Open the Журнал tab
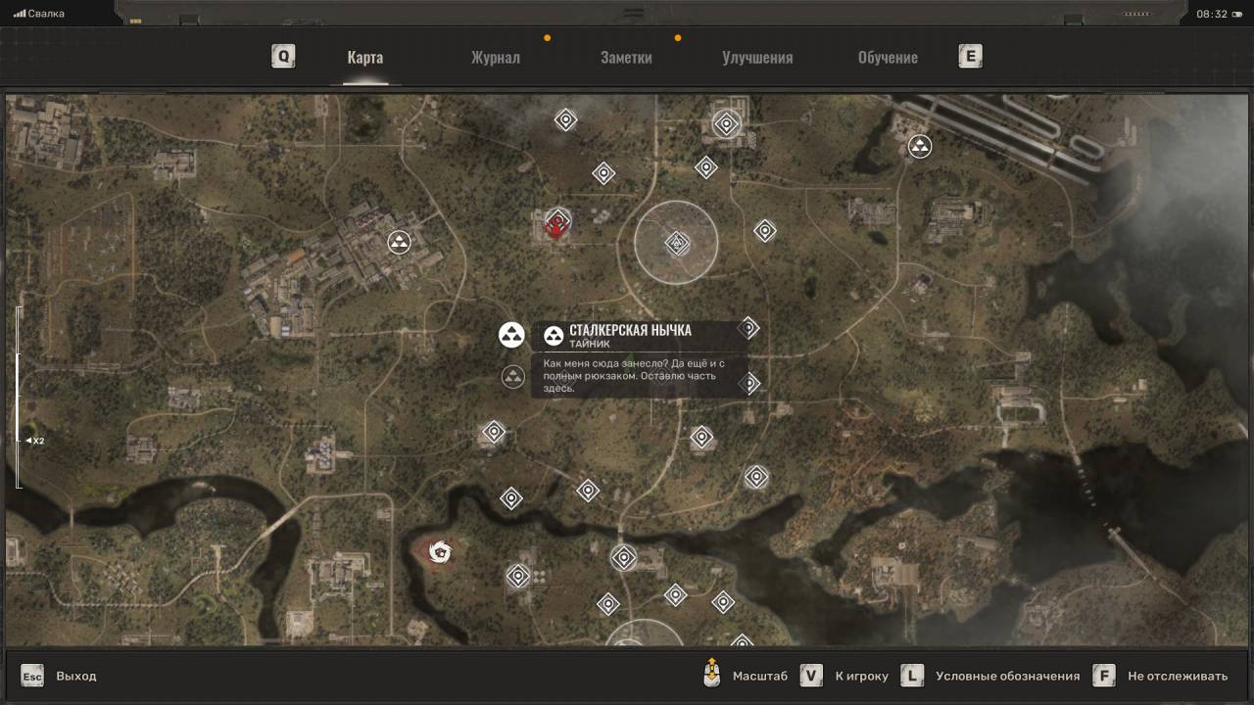The height and width of the screenshot is (705, 1254). coord(496,58)
